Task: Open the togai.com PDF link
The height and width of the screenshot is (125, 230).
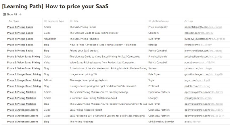Action: pyautogui.click(x=197, y=80)
